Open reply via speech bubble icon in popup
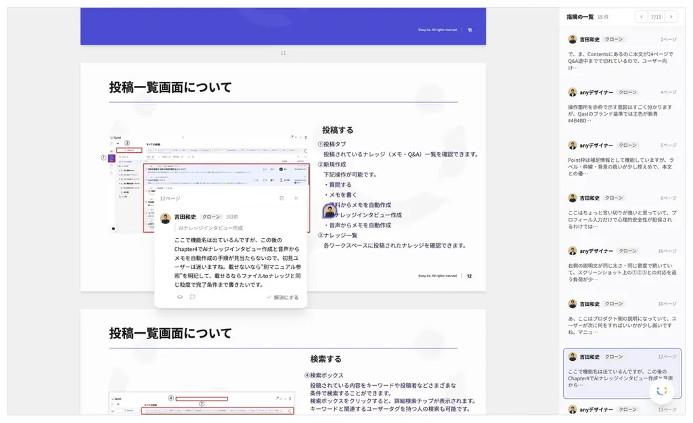The width and height of the screenshot is (693, 423). (192, 297)
